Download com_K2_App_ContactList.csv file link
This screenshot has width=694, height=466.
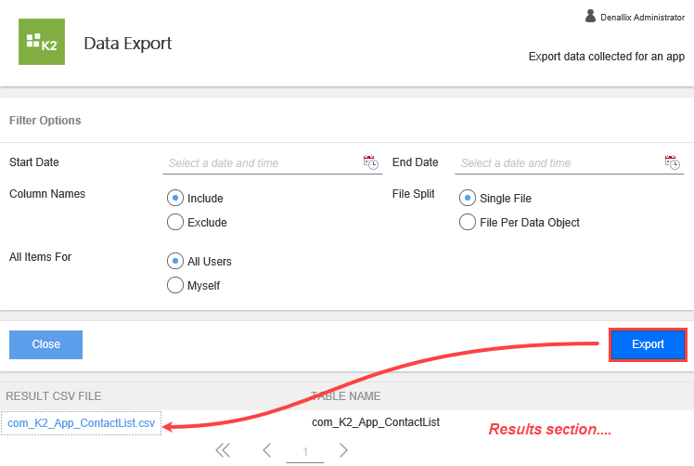pyautogui.click(x=82, y=423)
